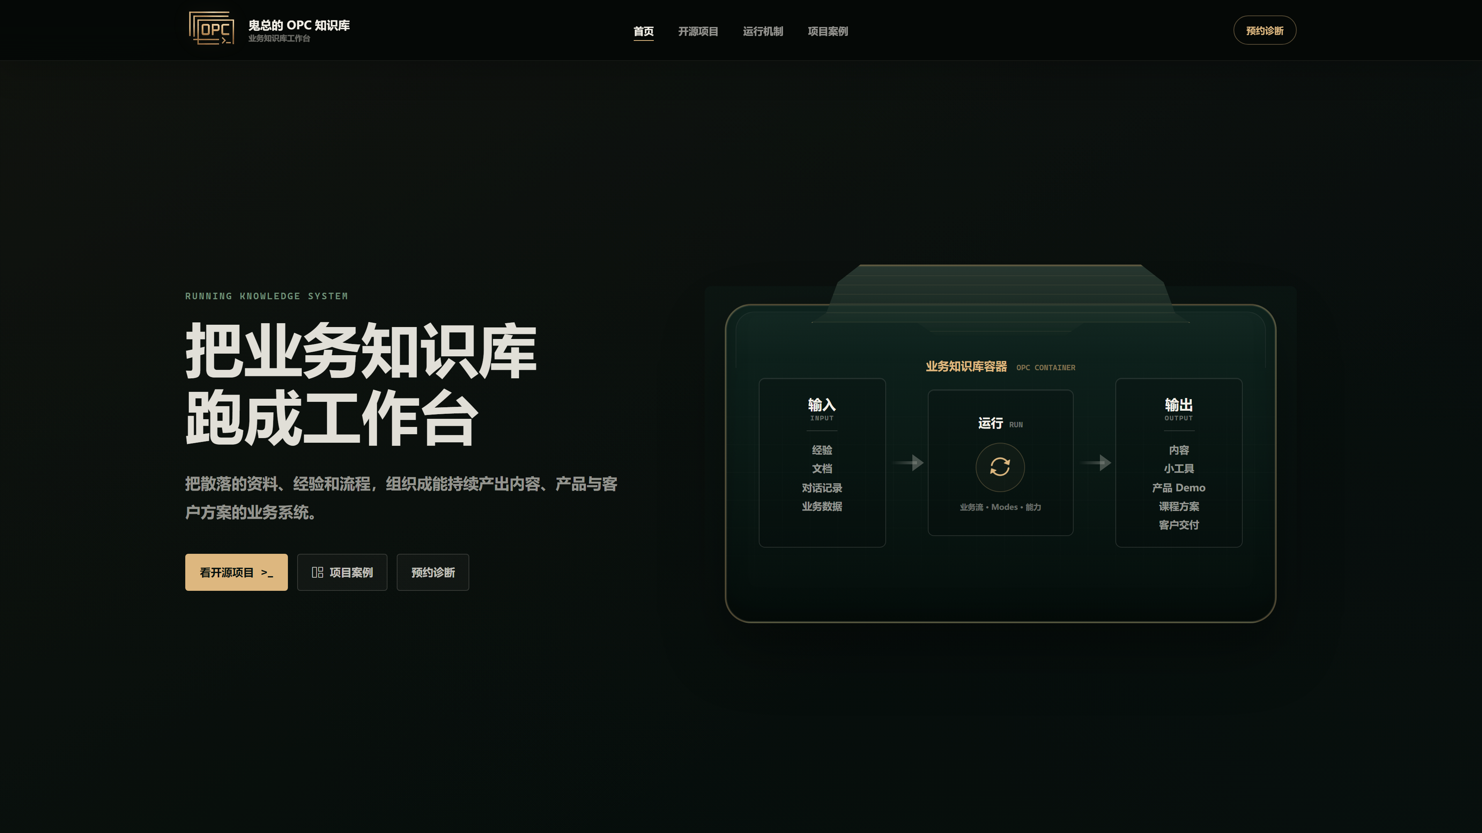
Task: Open 运行机制 nav item
Action: pyautogui.click(x=763, y=31)
